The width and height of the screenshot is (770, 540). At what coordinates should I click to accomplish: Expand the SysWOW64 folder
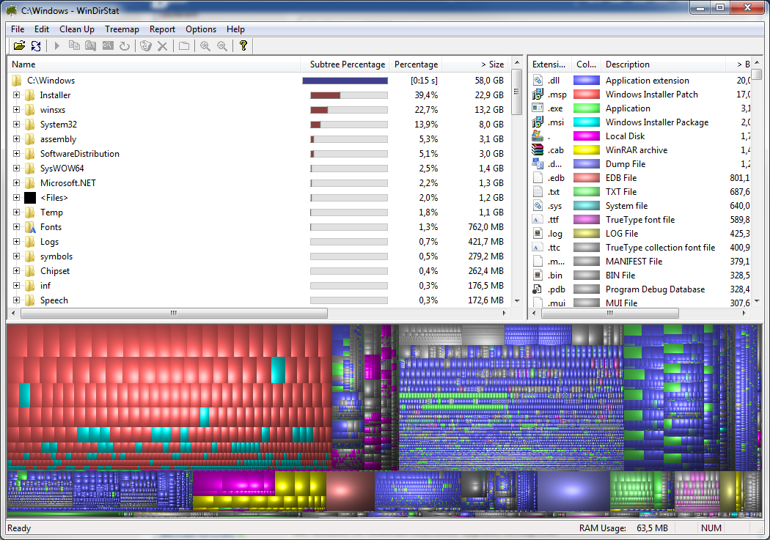click(x=17, y=169)
